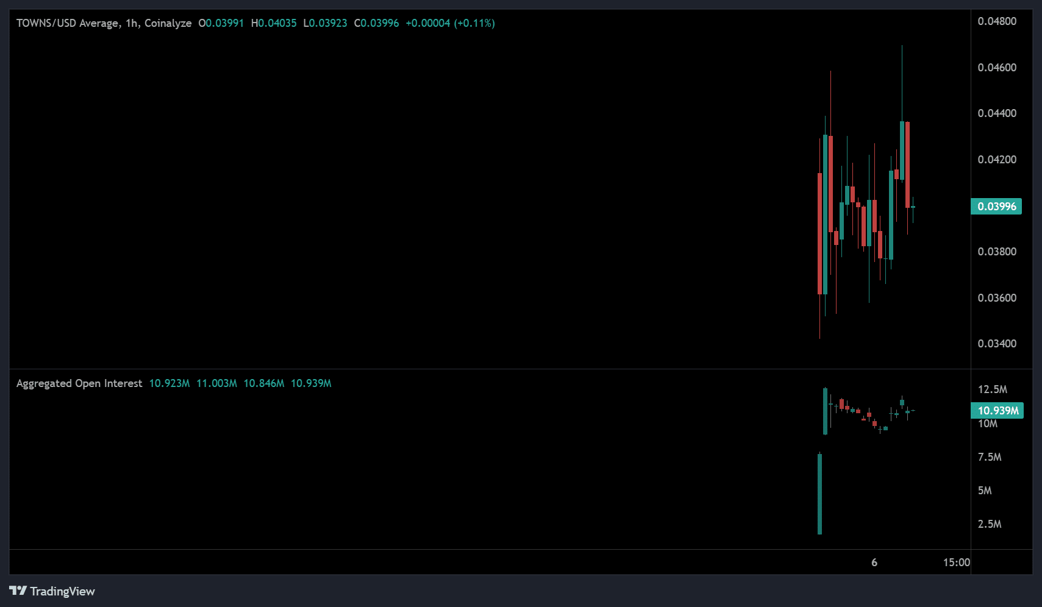
Task: Select the 15:00 time axis label
Action: 956,563
